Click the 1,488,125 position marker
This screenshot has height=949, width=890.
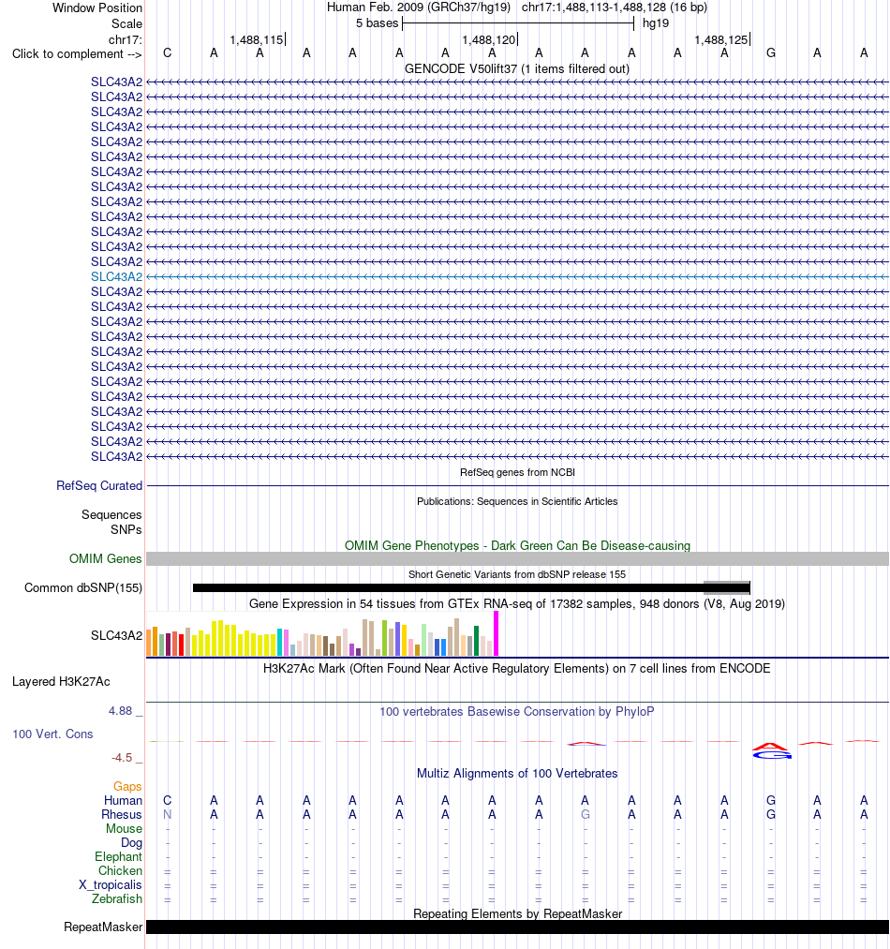[x=721, y=40]
